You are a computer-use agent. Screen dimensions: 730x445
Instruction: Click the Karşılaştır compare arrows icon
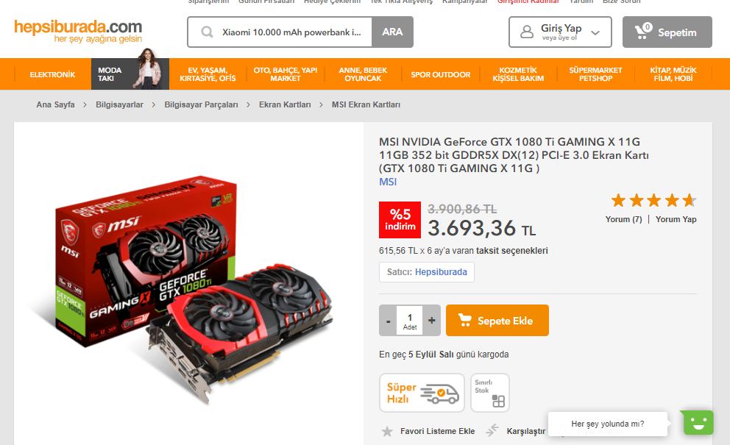[492, 430]
